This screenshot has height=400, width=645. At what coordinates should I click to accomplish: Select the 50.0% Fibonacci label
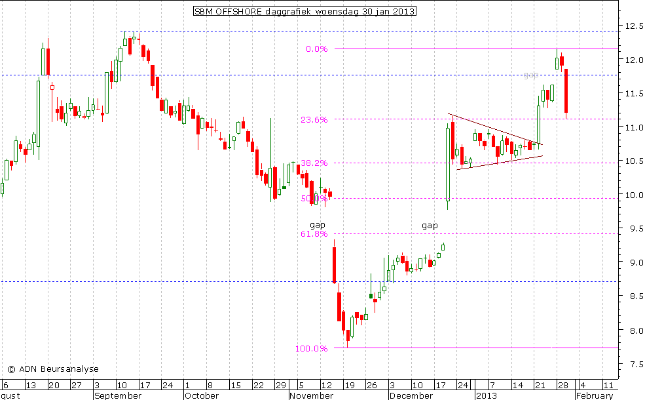pyautogui.click(x=314, y=199)
